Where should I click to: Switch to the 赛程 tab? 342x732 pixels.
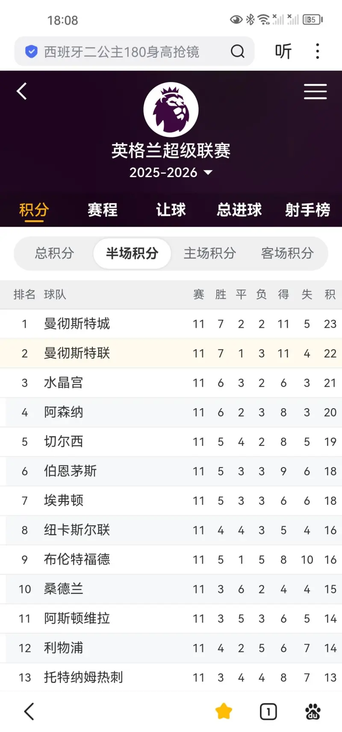(102, 210)
